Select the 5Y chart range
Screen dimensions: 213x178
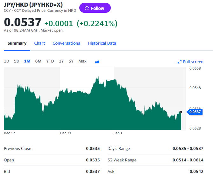[71, 61]
